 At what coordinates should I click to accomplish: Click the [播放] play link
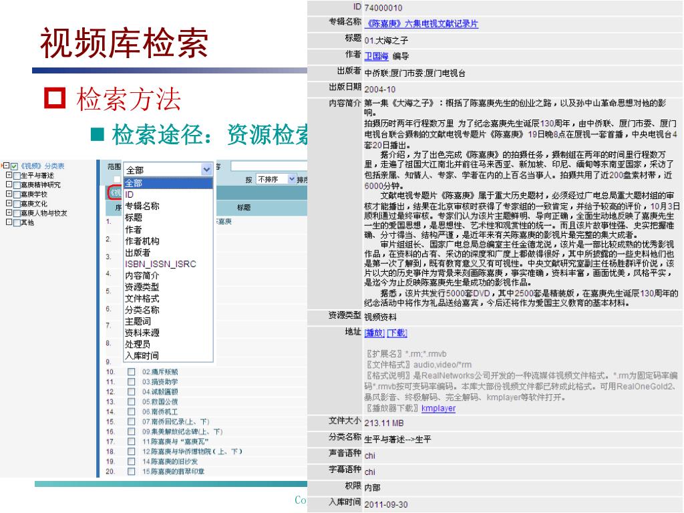click(374, 333)
